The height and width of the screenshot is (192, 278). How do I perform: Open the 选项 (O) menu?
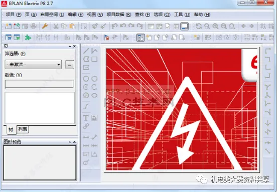tap(162, 15)
